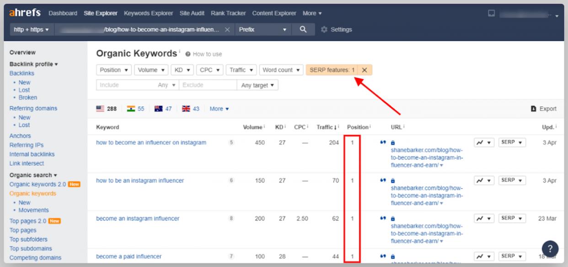The width and height of the screenshot is (568, 267).
Task: Open Competing domains report
Action: click(36, 258)
